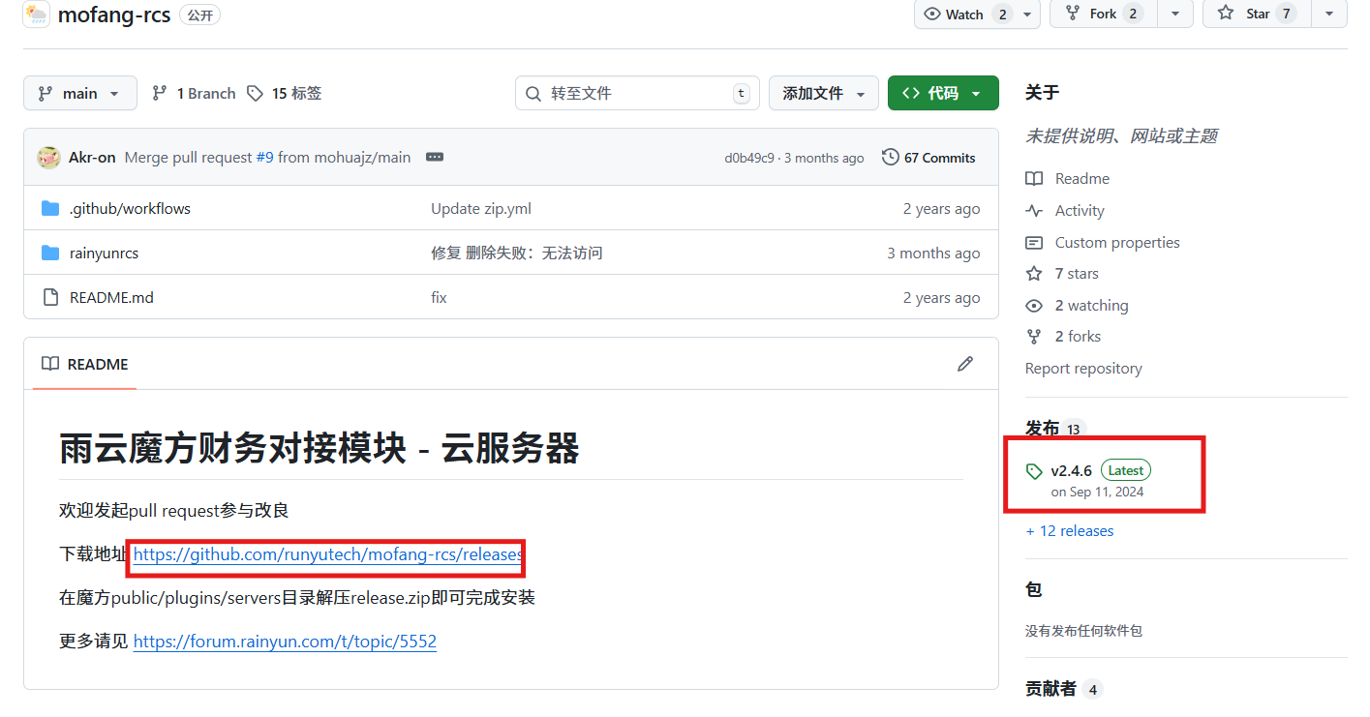Open the 7 stars link
Image resolution: width=1370 pixels, height=717 pixels.
(x=1062, y=273)
